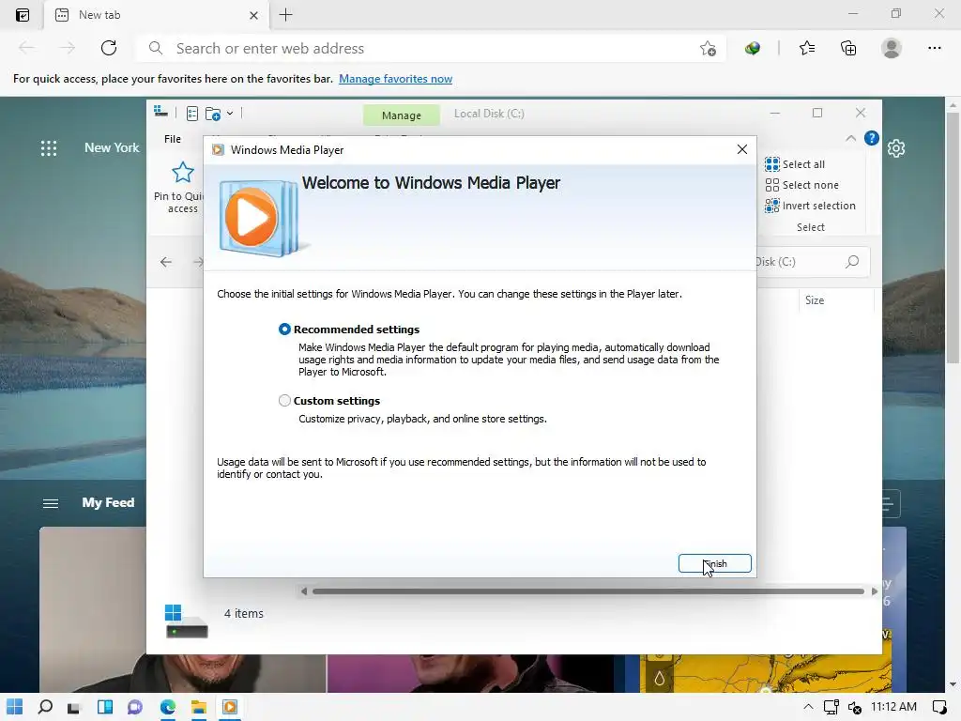
Task: Open the notification center icon
Action: pos(938,707)
